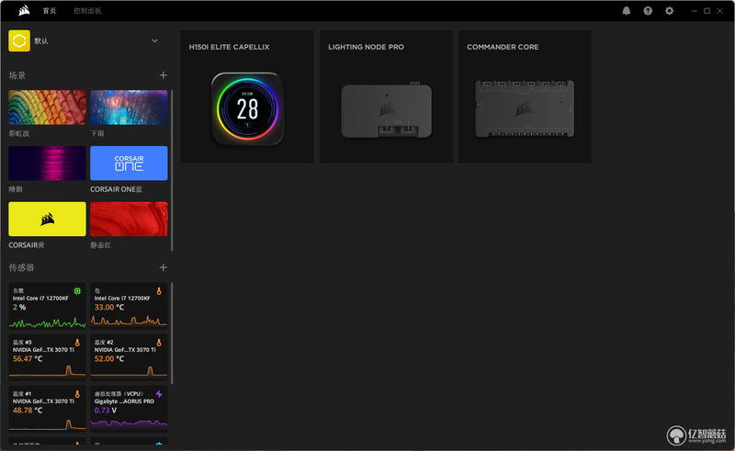
Task: Click the 静态红 scene label
Action: click(101, 245)
